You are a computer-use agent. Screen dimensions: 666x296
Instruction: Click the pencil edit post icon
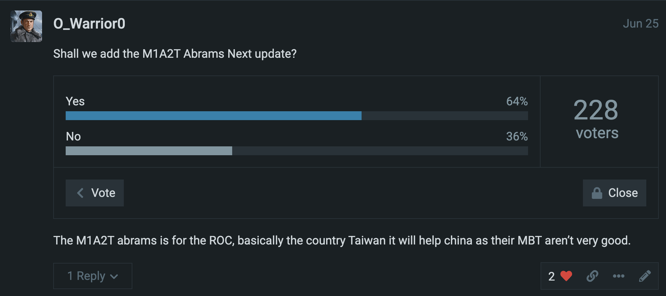pos(645,276)
